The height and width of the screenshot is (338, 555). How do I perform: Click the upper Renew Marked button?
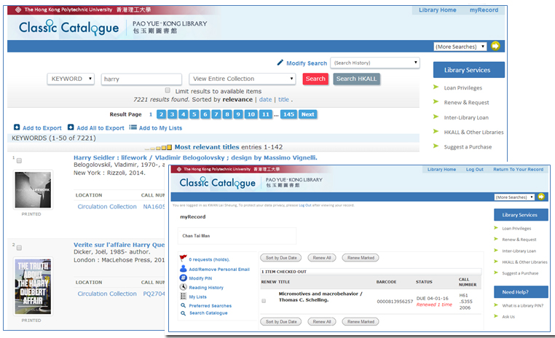click(x=361, y=258)
